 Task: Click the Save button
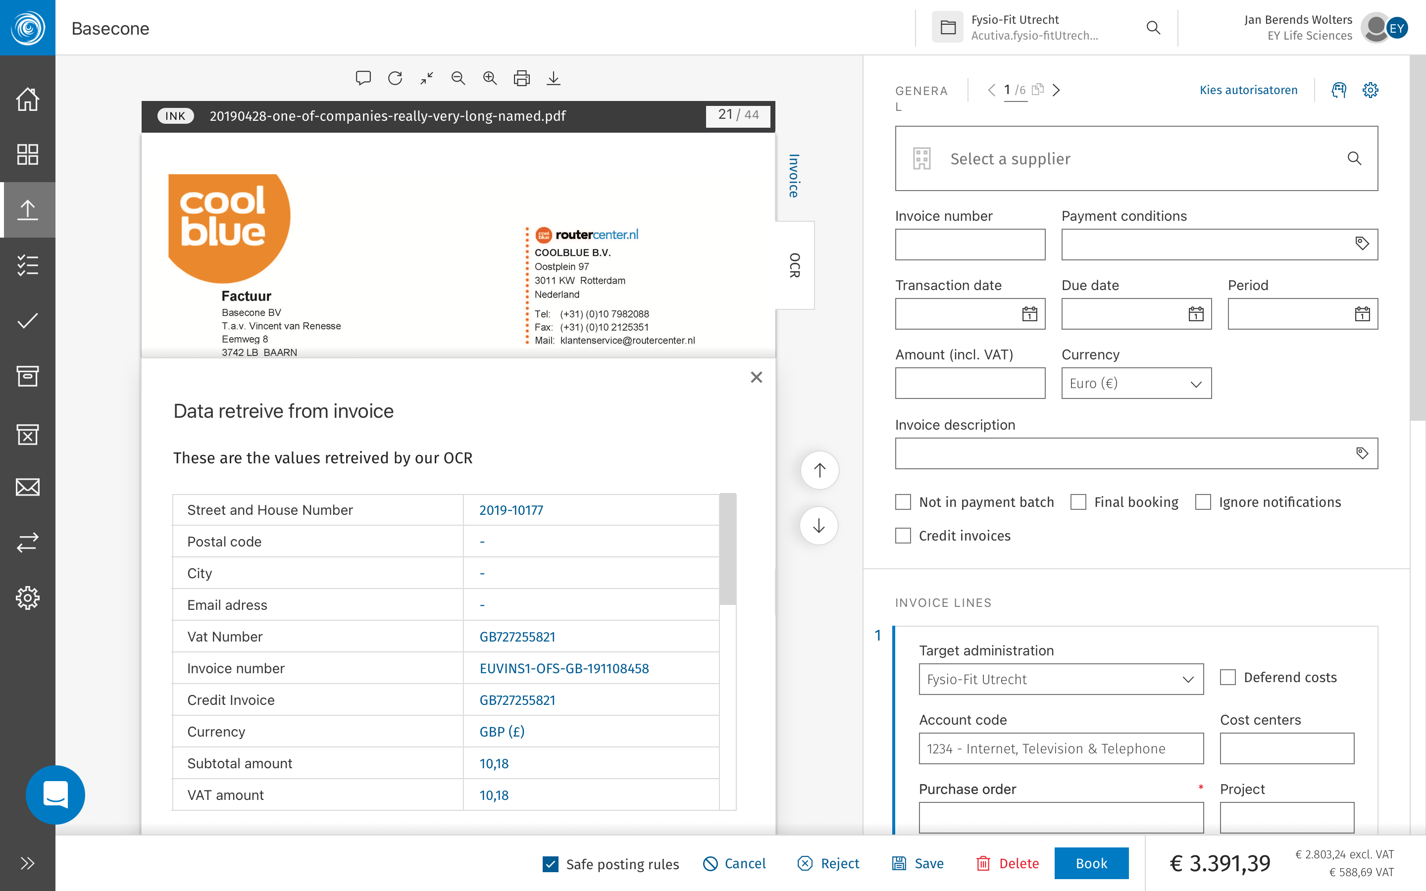click(917, 864)
